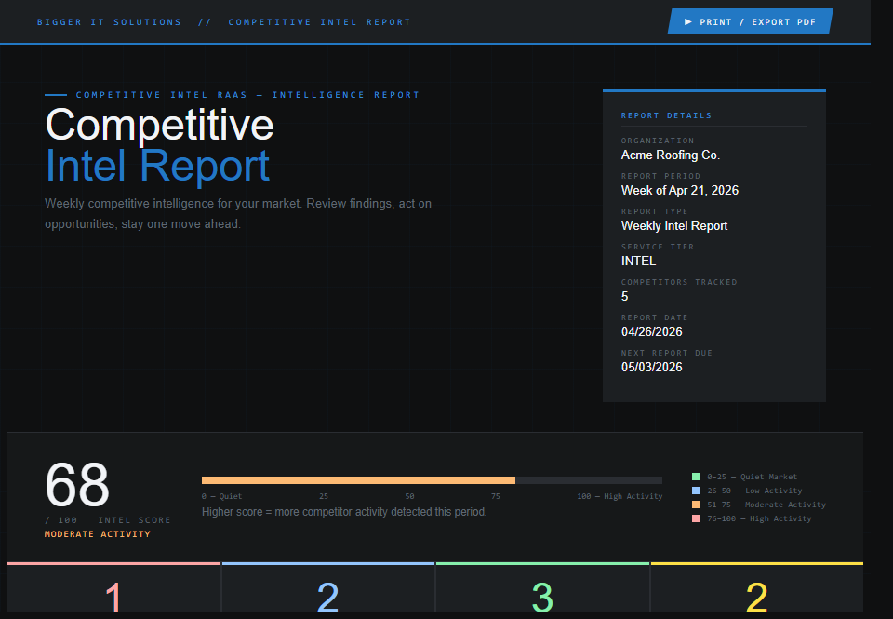Image resolution: width=893 pixels, height=619 pixels.
Task: Click the COMPETITORS TRACKED field label
Action: pos(679,282)
